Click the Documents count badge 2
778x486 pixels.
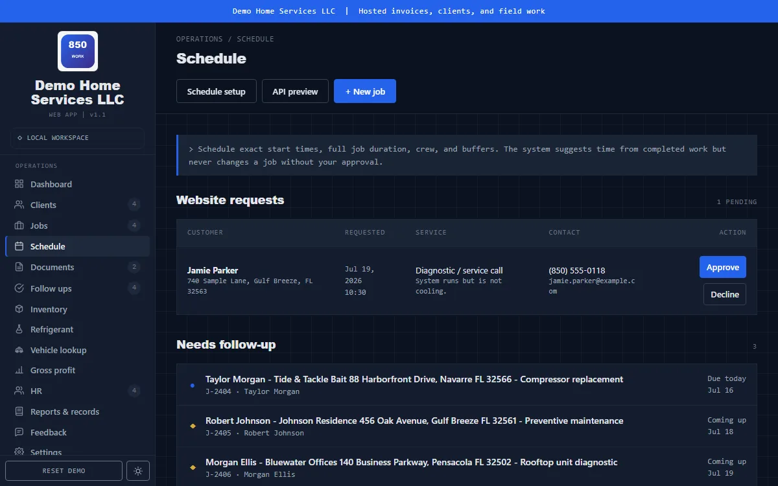click(134, 267)
